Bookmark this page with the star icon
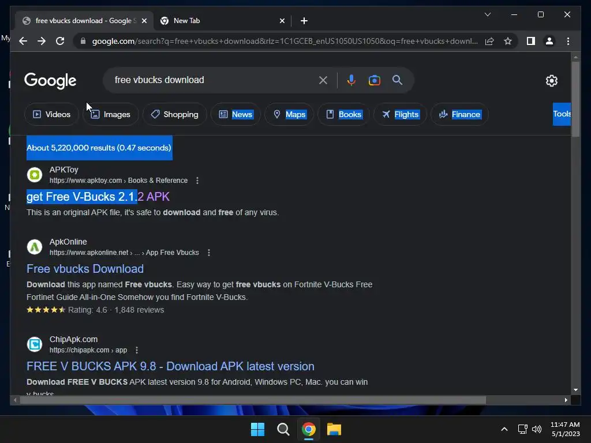The image size is (591, 443). [x=508, y=41]
